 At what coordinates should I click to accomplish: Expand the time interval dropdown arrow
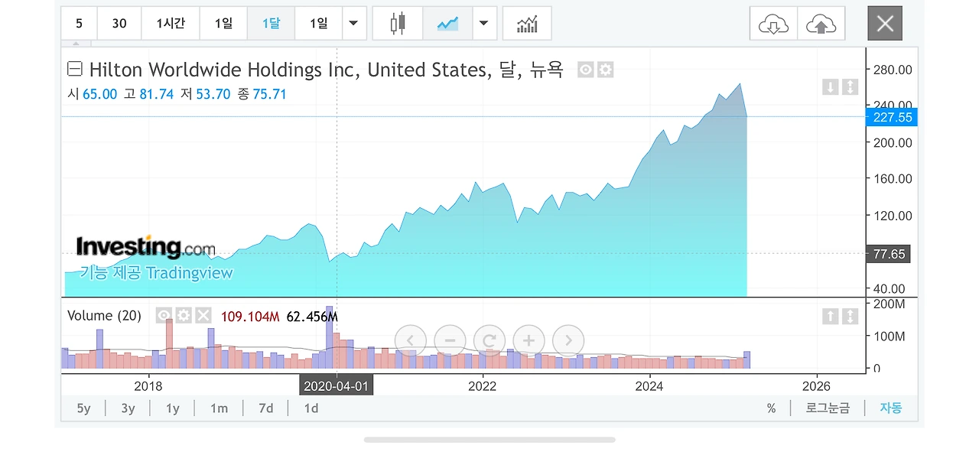point(353,24)
